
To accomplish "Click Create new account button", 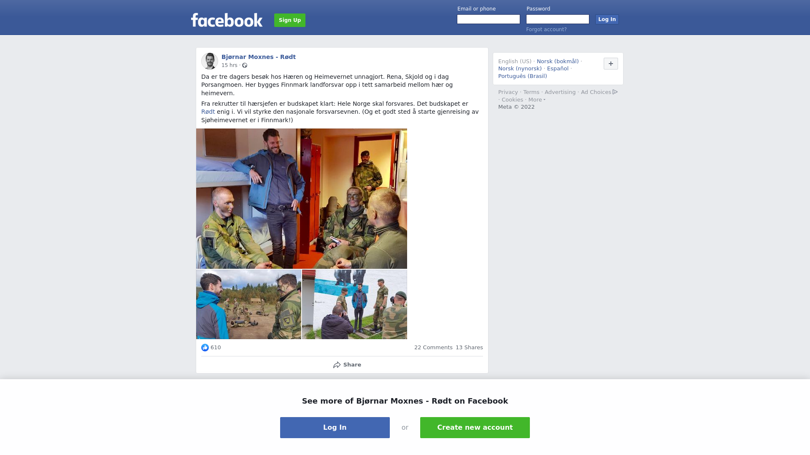I will coord(475,428).
